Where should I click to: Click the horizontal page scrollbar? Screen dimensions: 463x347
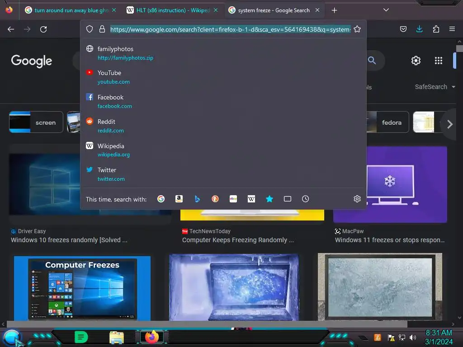(x=207, y=324)
